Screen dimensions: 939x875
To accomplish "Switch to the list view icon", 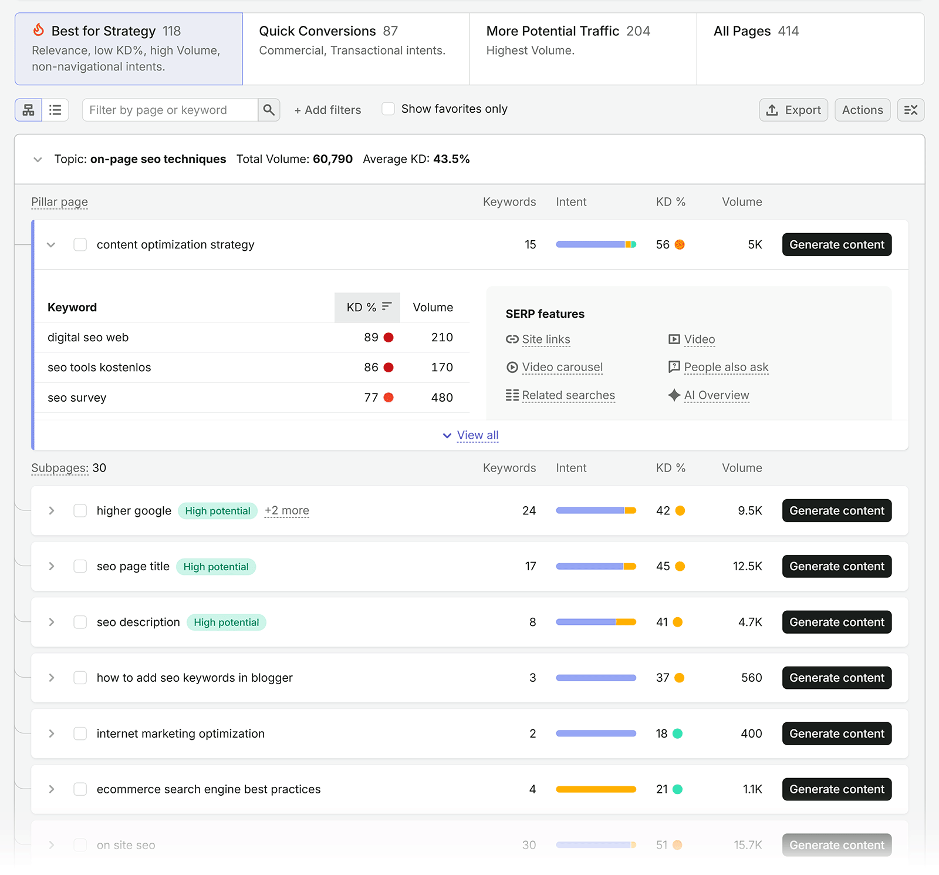I will (x=55, y=110).
